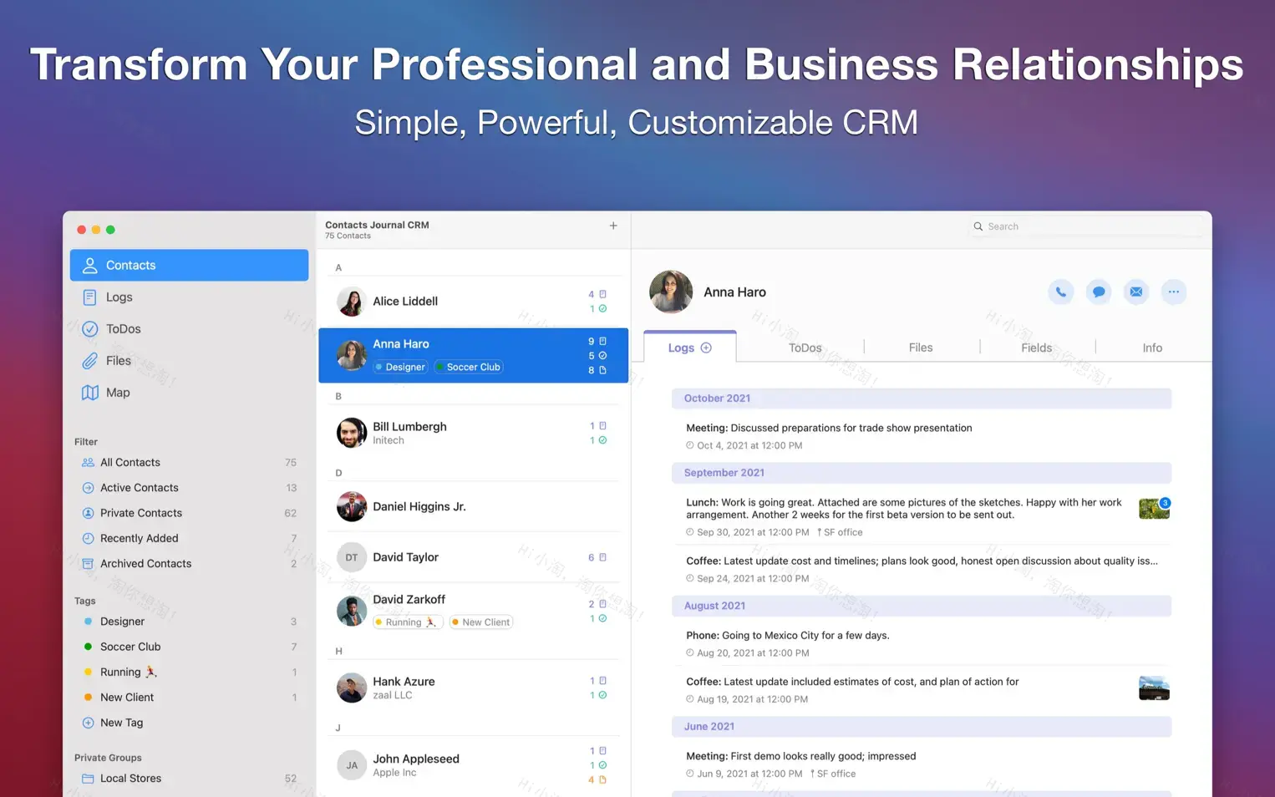Click New Tag to create a tag
The width and height of the screenshot is (1275, 797).
point(123,723)
